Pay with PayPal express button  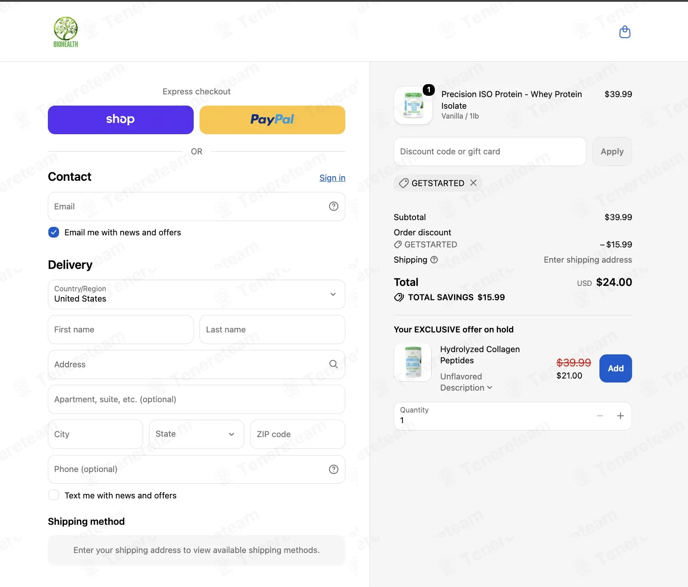point(272,120)
